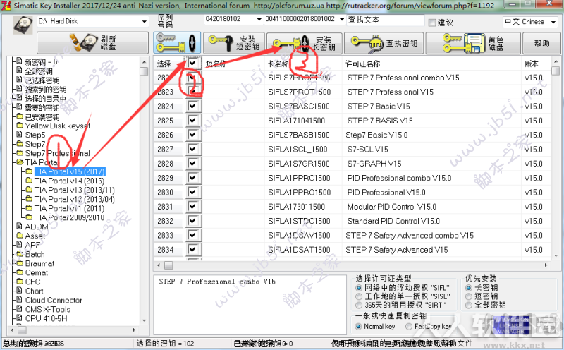564x350 pixels.
Task: Open the C:\ Hard Disk drive dropdown
Action: pos(145,22)
